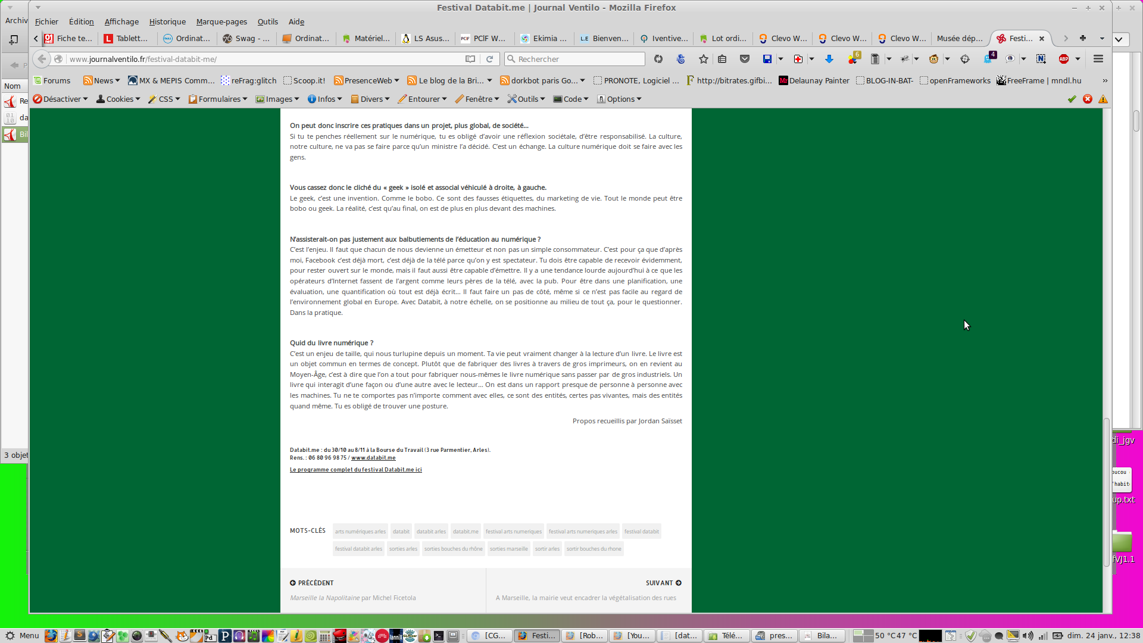Click the blue downloads arrow icon
1143x643 pixels.
pyautogui.click(x=829, y=59)
